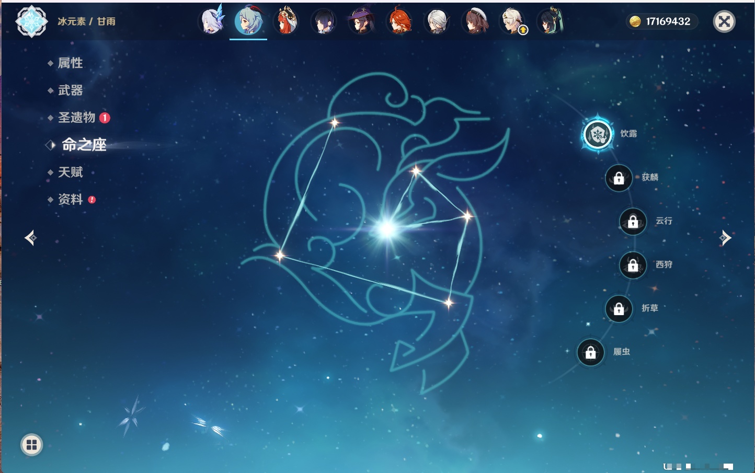Click the 履虫 constellation name label

[622, 352]
